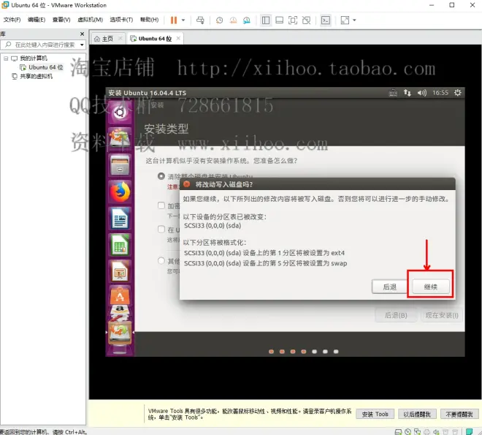Viewport: 482px width, 435px height.
Task: Open the 编辑(E) menu
Action: (37, 20)
